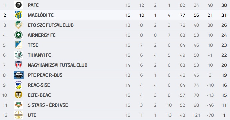Click the TIHANYI FC team name
Image resolution: width=230 pixels, height=120 pixels.
pos(39,55)
